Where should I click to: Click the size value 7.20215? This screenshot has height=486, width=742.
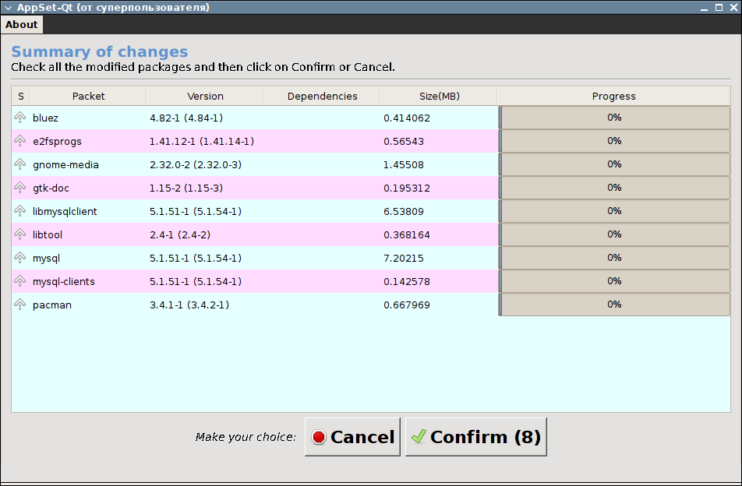point(404,258)
